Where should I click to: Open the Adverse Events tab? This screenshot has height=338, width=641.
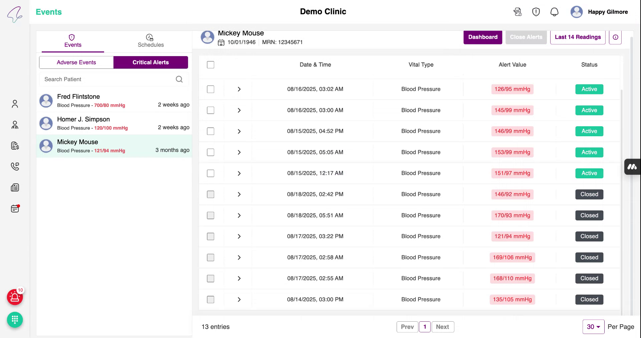[76, 62]
